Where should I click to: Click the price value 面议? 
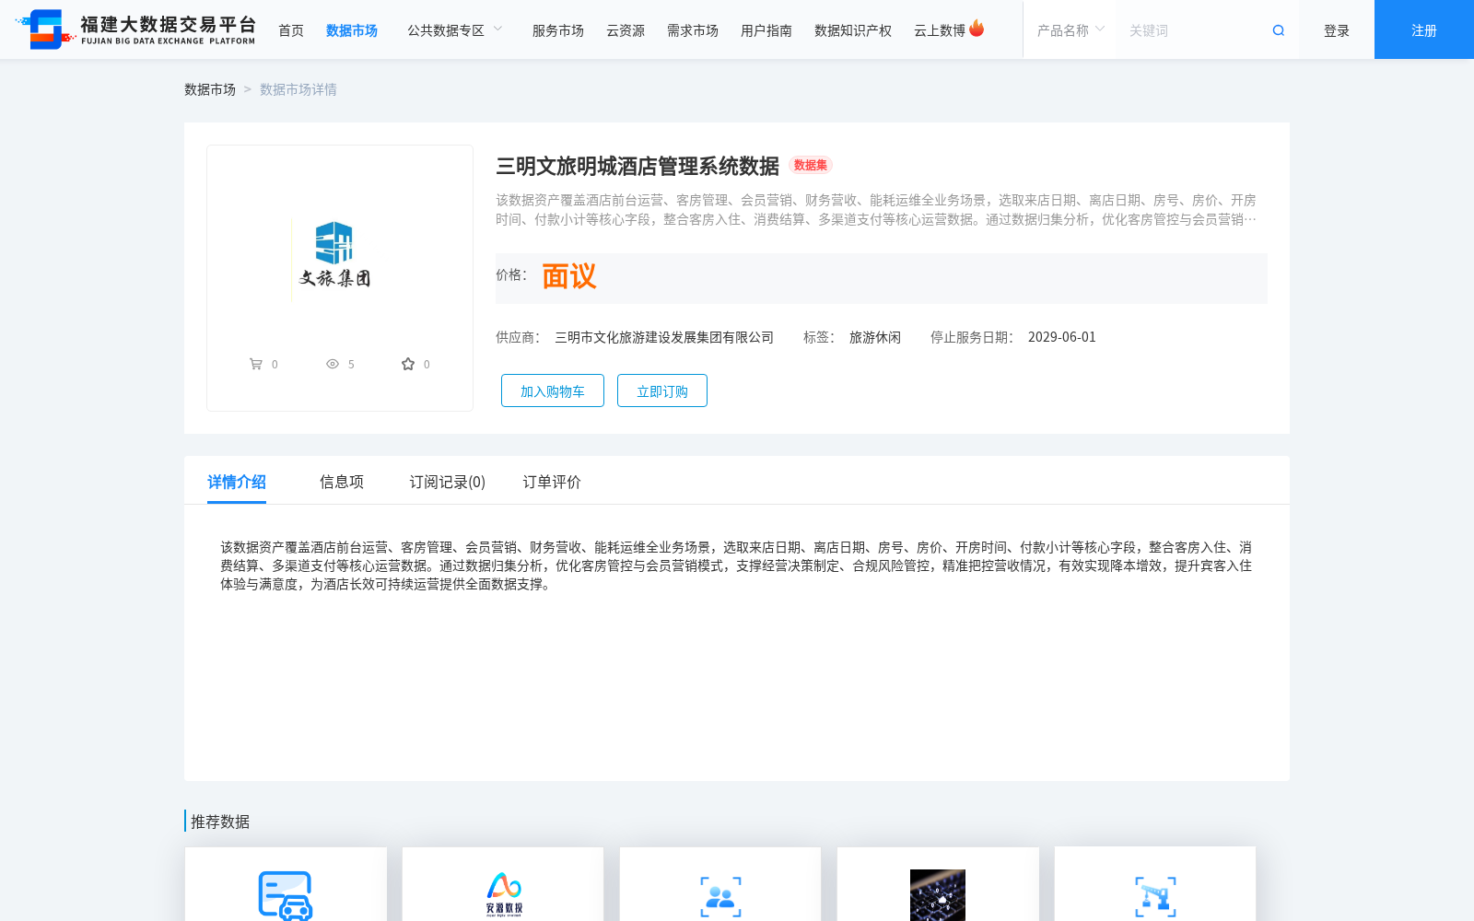569,276
